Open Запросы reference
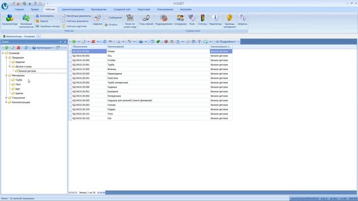 pos(242,20)
